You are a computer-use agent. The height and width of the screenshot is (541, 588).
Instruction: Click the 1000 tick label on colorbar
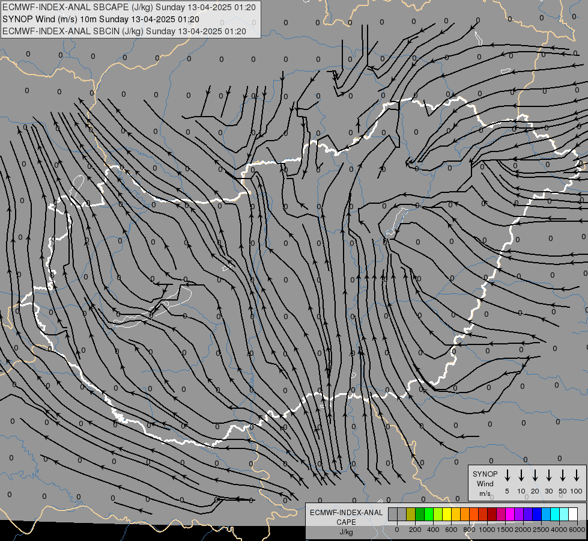[x=487, y=530]
